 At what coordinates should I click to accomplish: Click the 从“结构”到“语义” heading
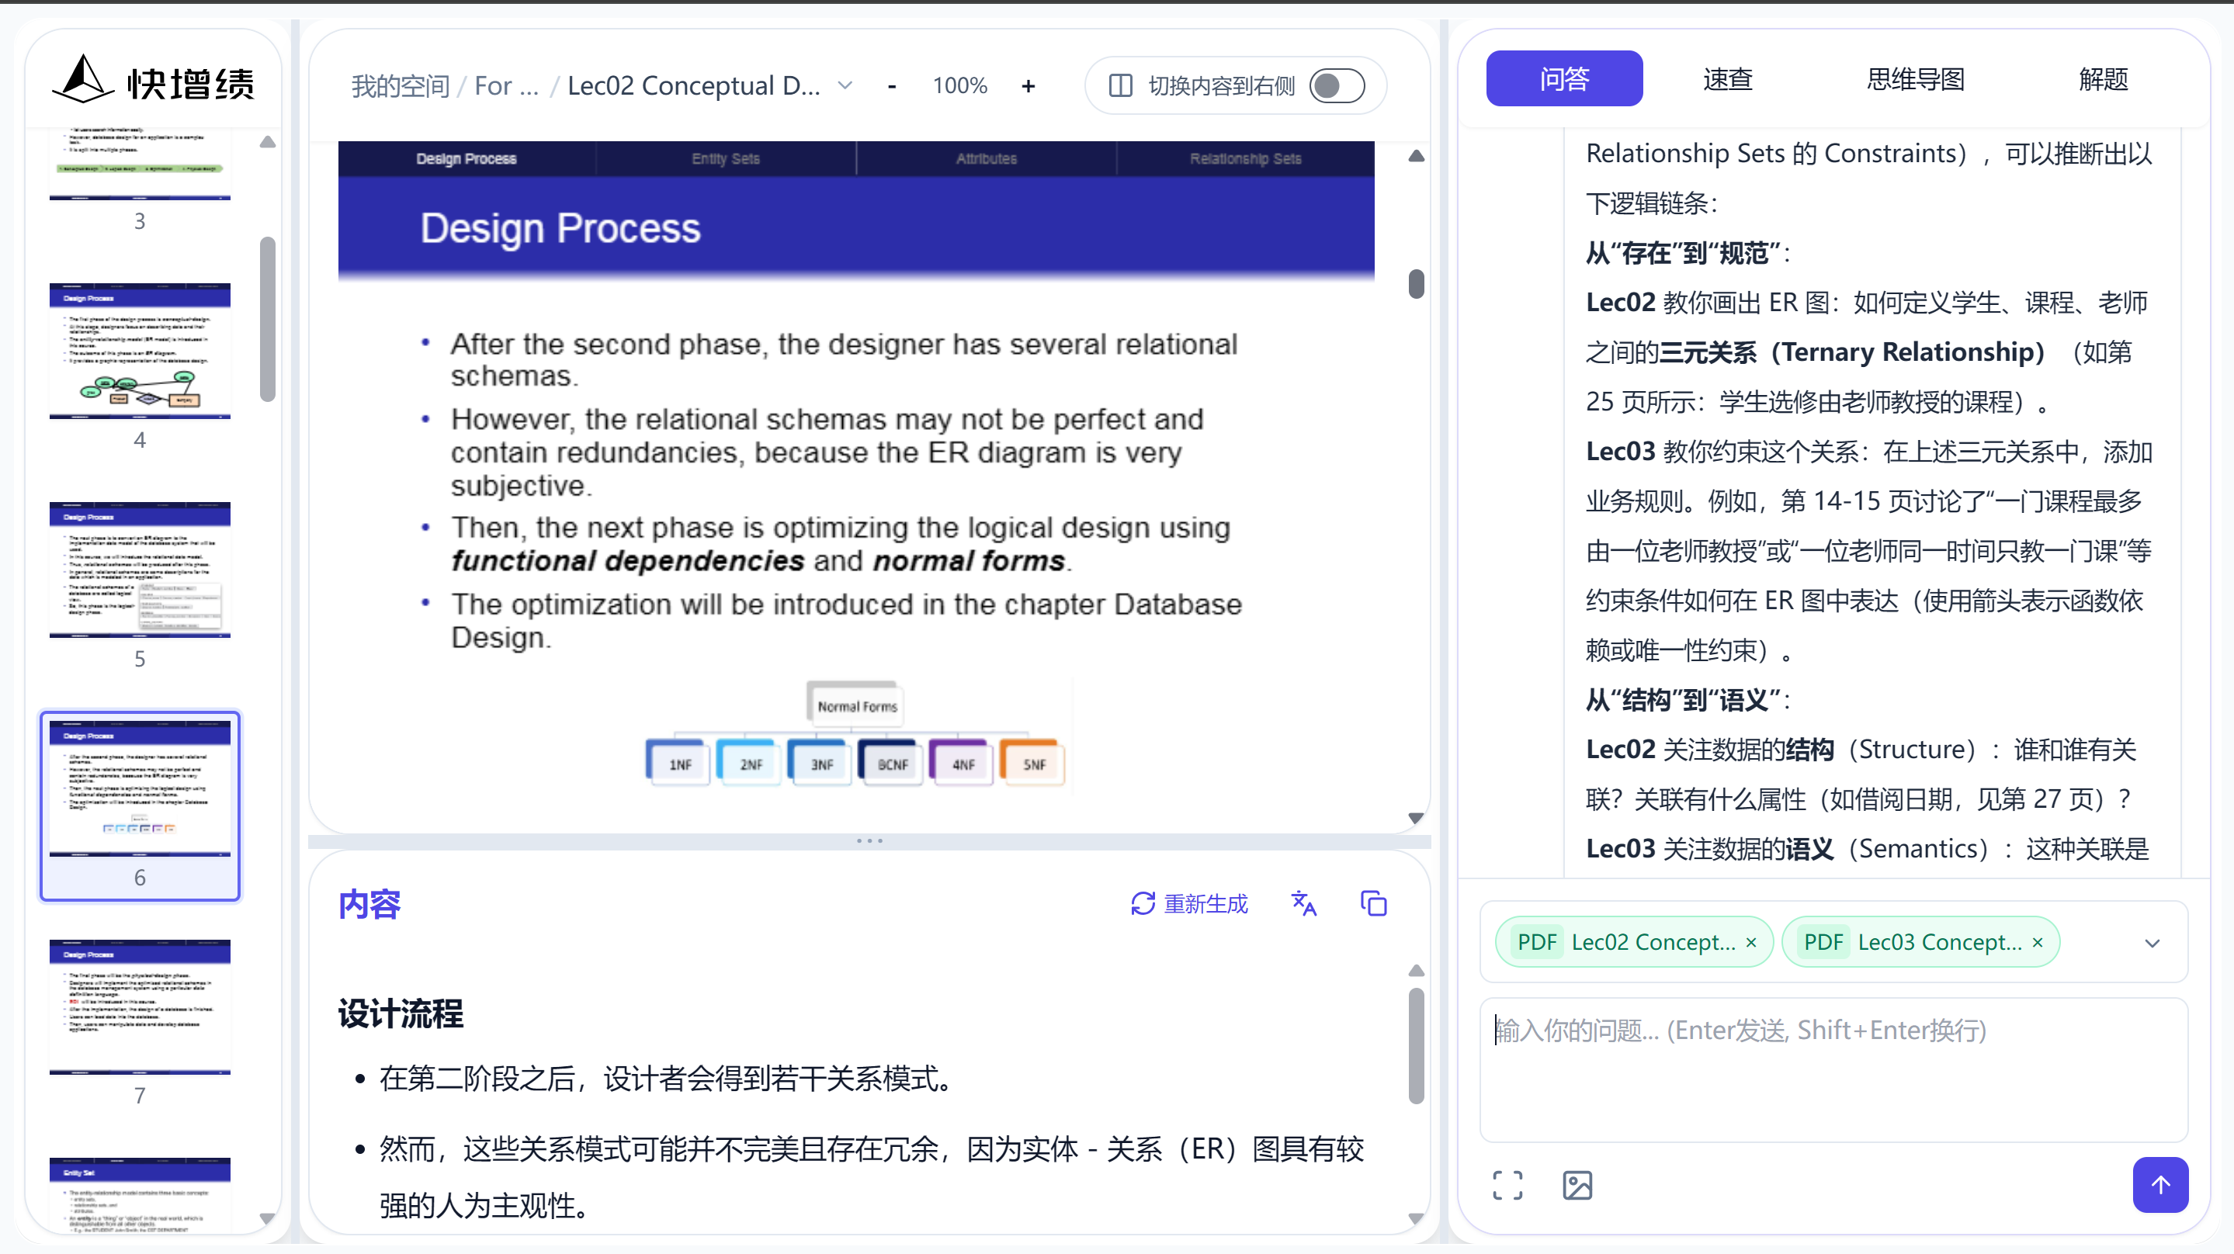pyautogui.click(x=1684, y=700)
